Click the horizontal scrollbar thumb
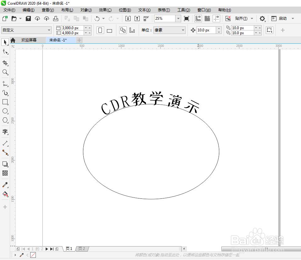The image size is (301, 260). pyautogui.click(x=261, y=249)
